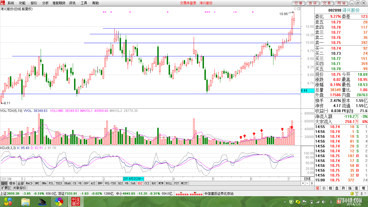
Task: Click the 英 language indicator in tray
Action: 331,202
